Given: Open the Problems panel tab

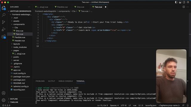Looking at the screenshot, I should (x=40, y=81).
